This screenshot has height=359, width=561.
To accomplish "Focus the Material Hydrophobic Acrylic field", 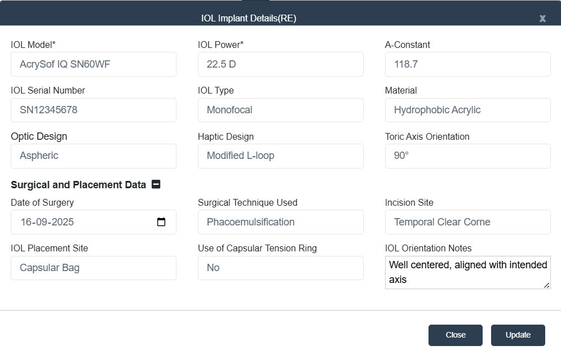I will coord(467,110).
